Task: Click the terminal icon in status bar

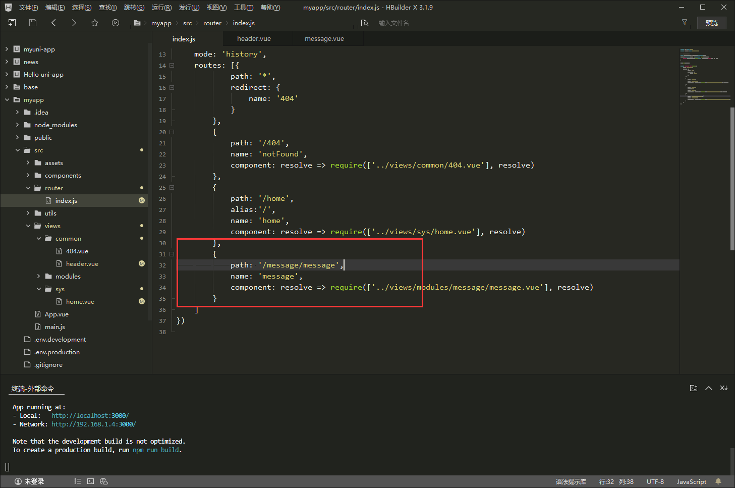Action: (91, 481)
